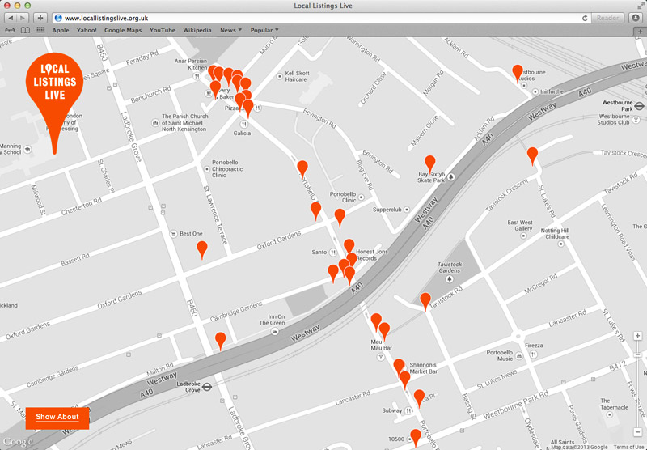
Task: Open the downloads icon in the toolbar
Action: [636, 18]
